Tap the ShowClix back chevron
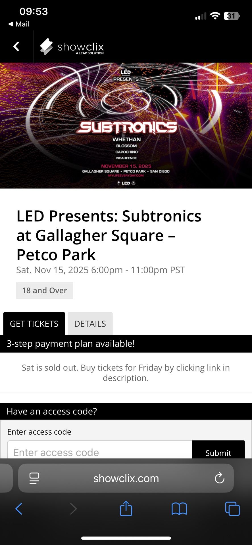The width and height of the screenshot is (252, 545). click(x=16, y=46)
